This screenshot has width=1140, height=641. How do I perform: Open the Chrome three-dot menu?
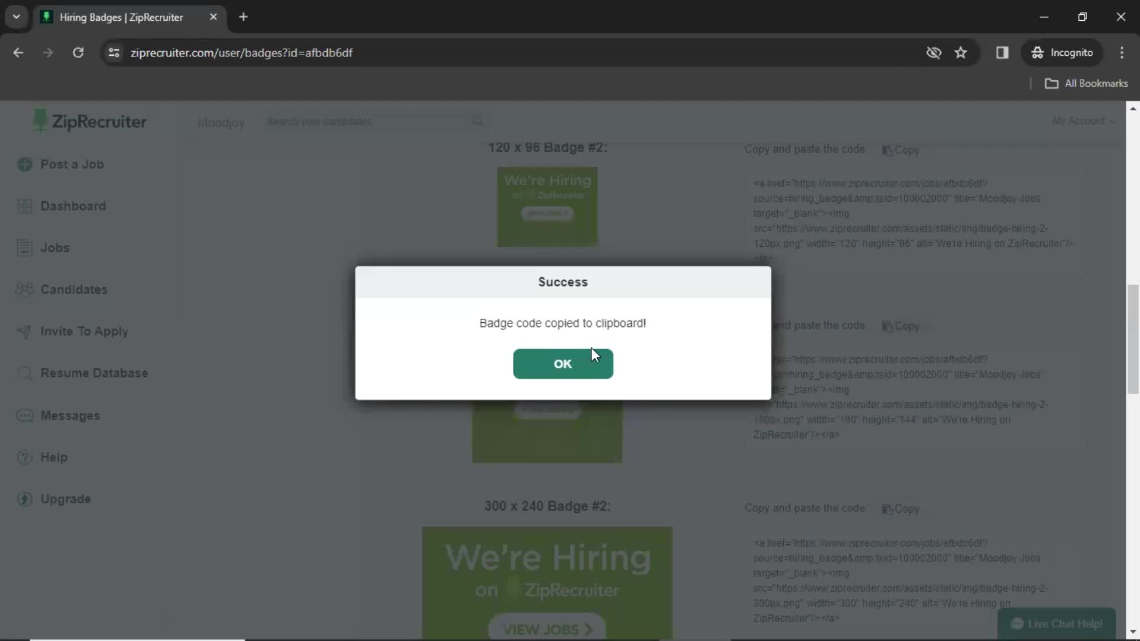(x=1122, y=53)
